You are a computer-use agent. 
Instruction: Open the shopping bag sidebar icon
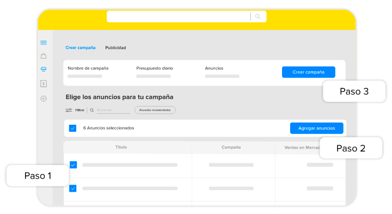click(x=44, y=56)
